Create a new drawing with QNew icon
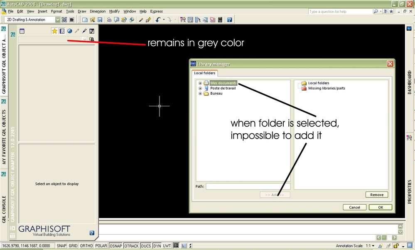 point(85,20)
